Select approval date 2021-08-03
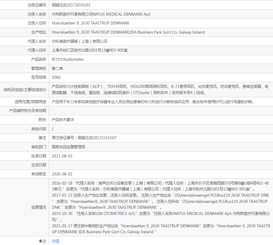Image resolution: width=273 pixels, height=245 pixels. point(62,156)
